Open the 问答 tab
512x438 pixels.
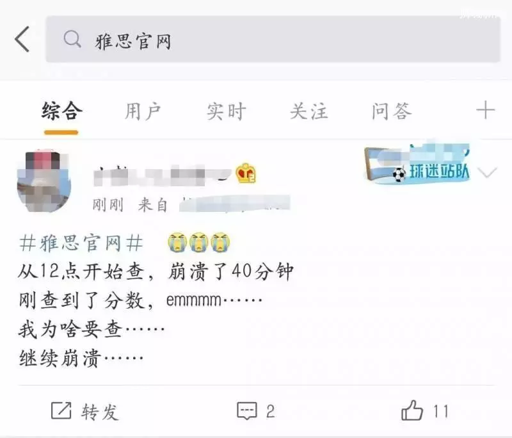pos(392,111)
